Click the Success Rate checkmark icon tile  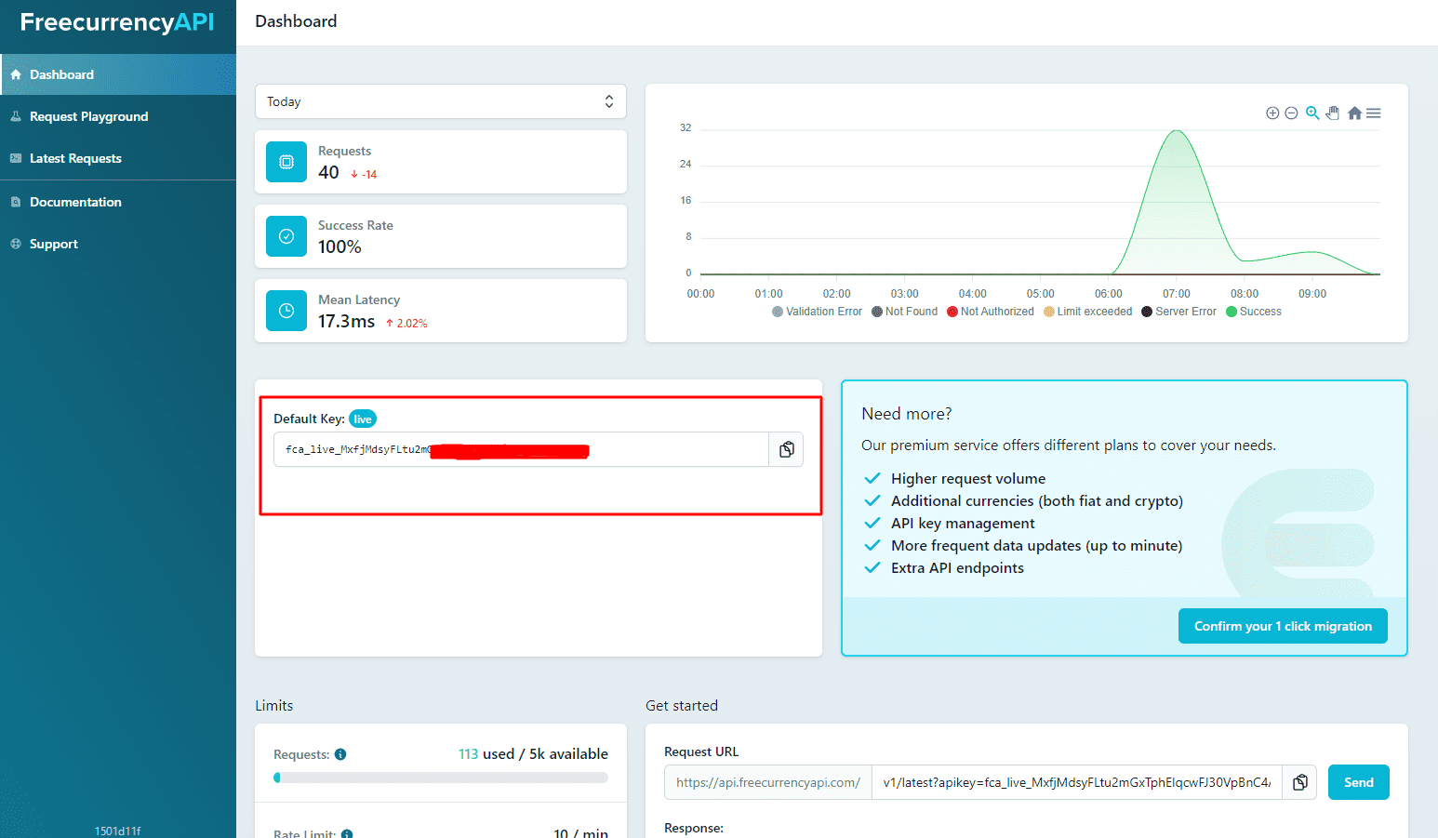(x=286, y=236)
